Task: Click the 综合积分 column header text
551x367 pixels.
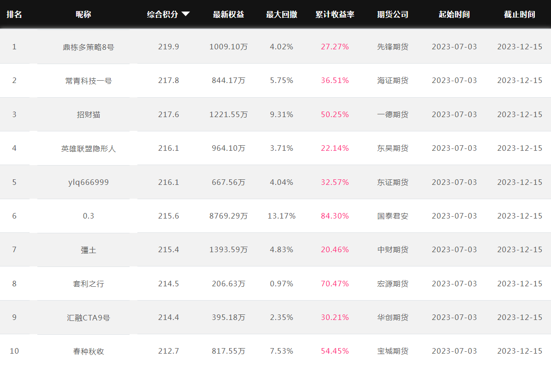Action: coord(162,14)
